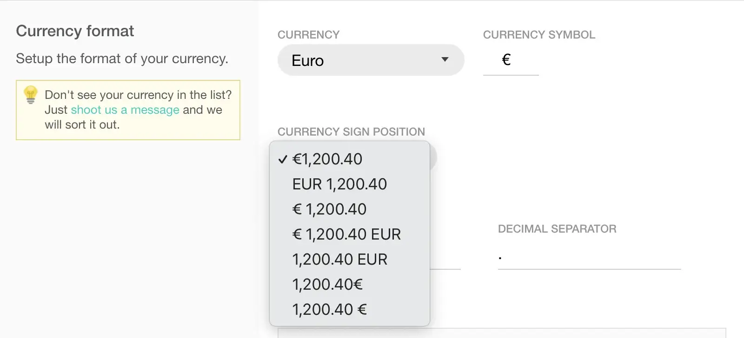
Task: Click the Decimal Separator field label
Action: (x=557, y=229)
